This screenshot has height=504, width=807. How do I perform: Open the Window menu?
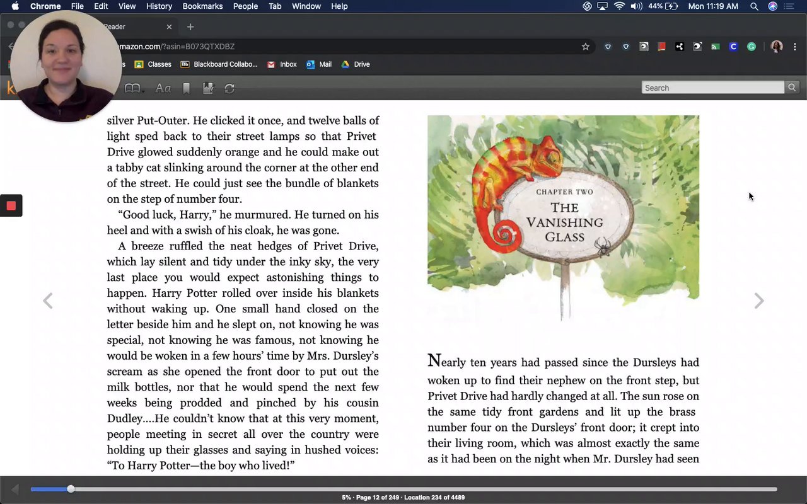(306, 6)
